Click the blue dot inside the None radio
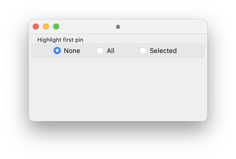The image size is (236, 159). click(57, 50)
